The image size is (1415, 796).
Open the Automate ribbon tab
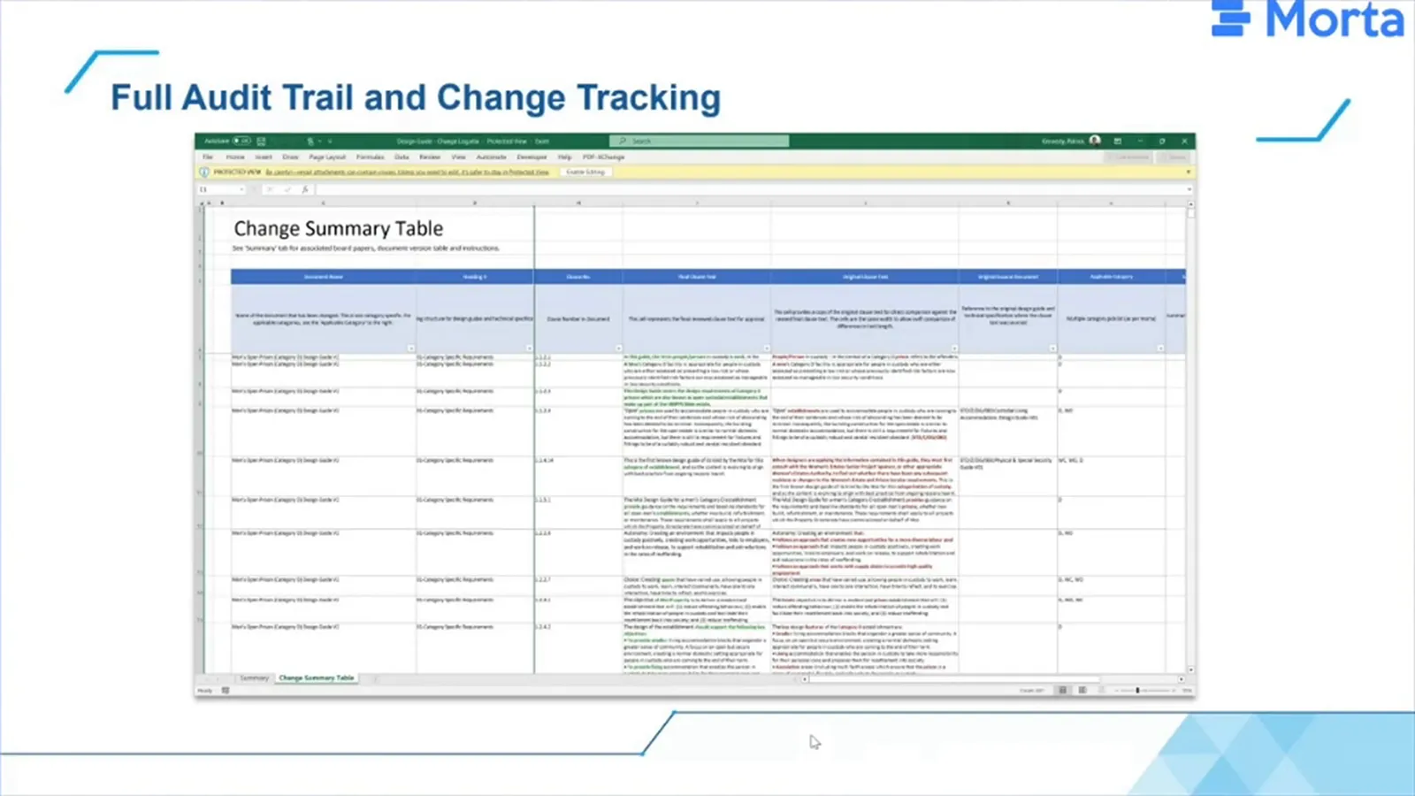click(491, 157)
